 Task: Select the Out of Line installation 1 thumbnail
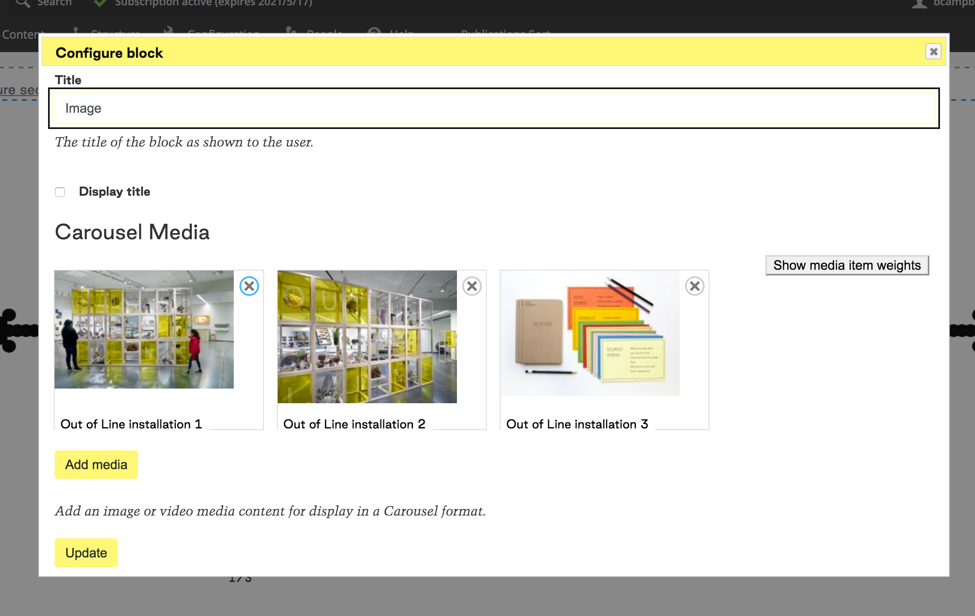[x=144, y=330]
